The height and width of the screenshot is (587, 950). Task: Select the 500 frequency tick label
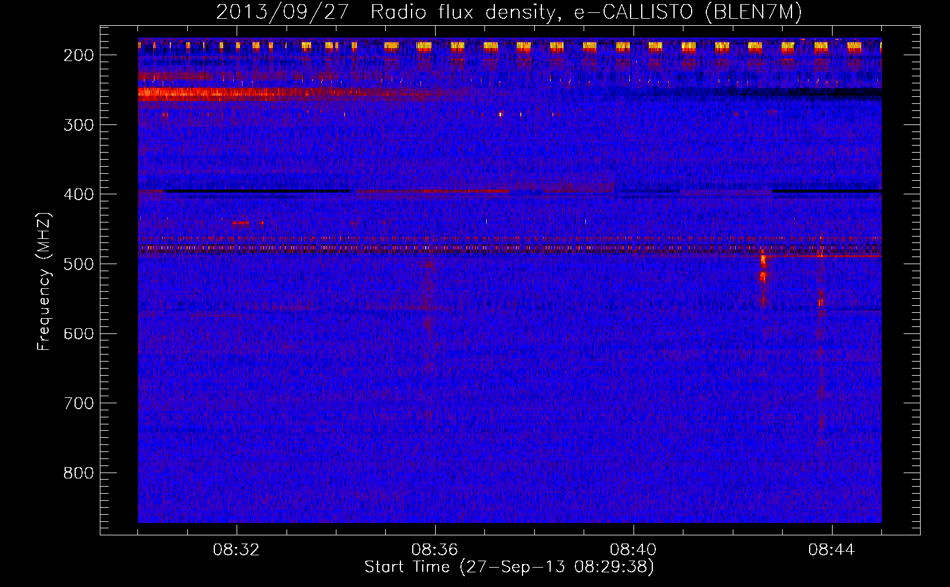click(78, 264)
